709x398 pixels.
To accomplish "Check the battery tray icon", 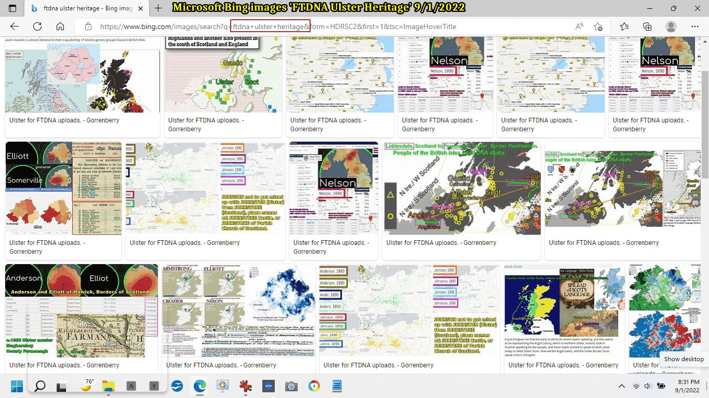I will click(661, 386).
